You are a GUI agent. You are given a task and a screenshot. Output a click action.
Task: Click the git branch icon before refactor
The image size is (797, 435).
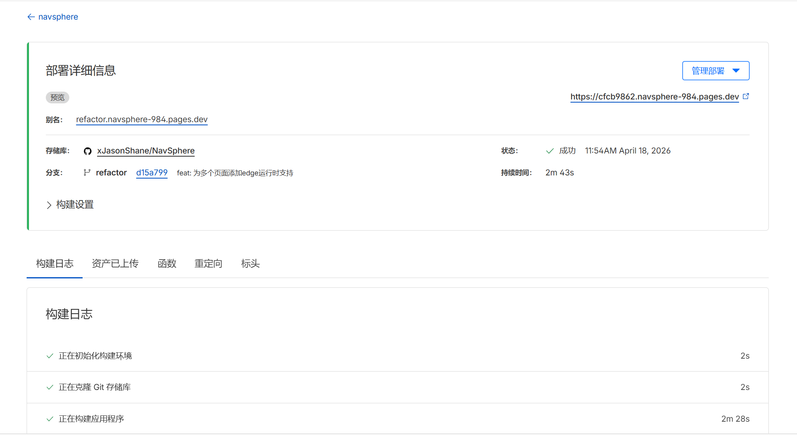tap(87, 173)
